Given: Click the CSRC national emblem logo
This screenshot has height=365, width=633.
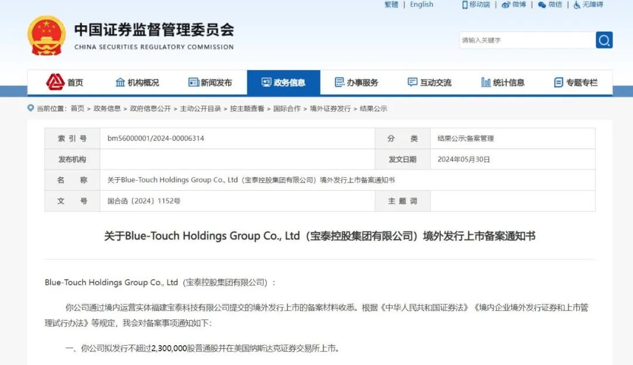Looking at the screenshot, I should [47, 36].
